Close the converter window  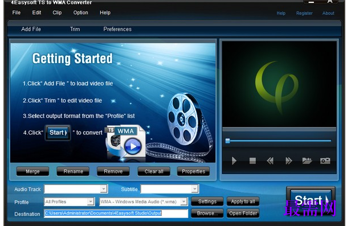[330, 1]
